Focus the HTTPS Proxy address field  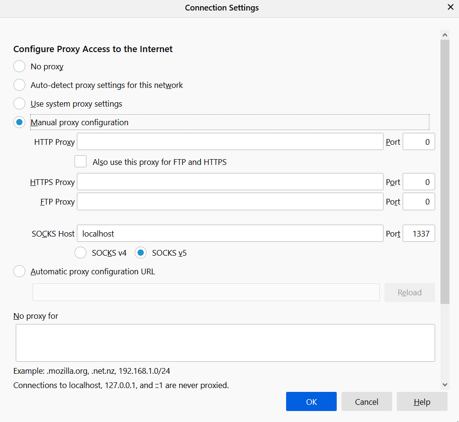click(230, 182)
